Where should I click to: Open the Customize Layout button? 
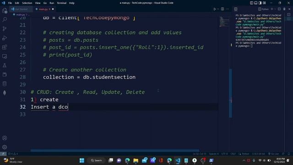click(264, 3)
